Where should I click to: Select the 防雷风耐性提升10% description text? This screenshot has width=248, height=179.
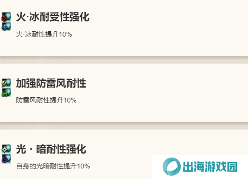(46, 100)
